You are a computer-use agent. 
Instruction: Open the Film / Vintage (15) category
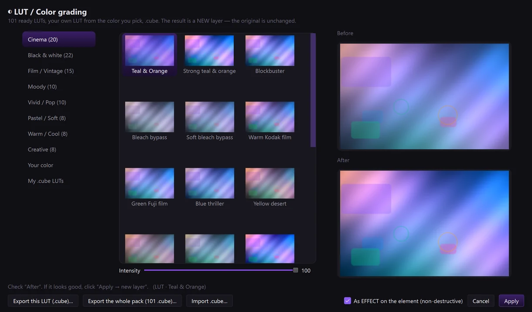tap(59, 71)
